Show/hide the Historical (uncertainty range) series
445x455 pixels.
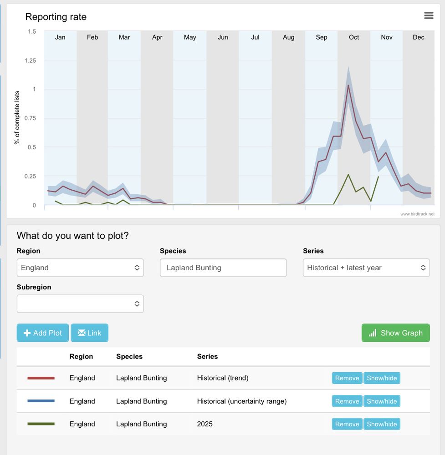(x=382, y=401)
